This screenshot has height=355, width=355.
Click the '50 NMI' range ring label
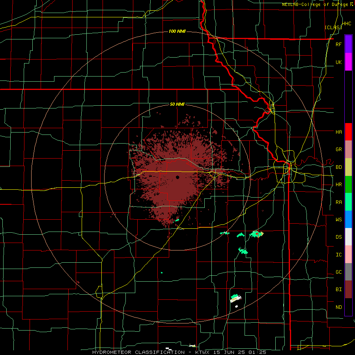coord(177,104)
